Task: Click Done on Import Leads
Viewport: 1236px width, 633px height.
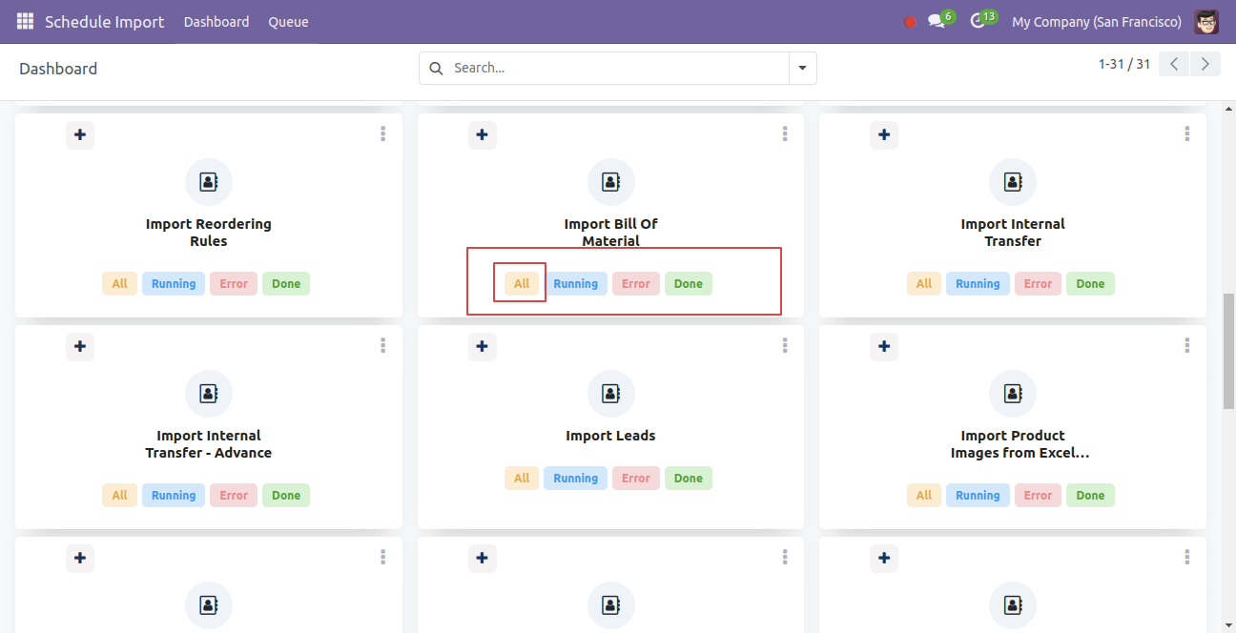Action: click(x=689, y=479)
